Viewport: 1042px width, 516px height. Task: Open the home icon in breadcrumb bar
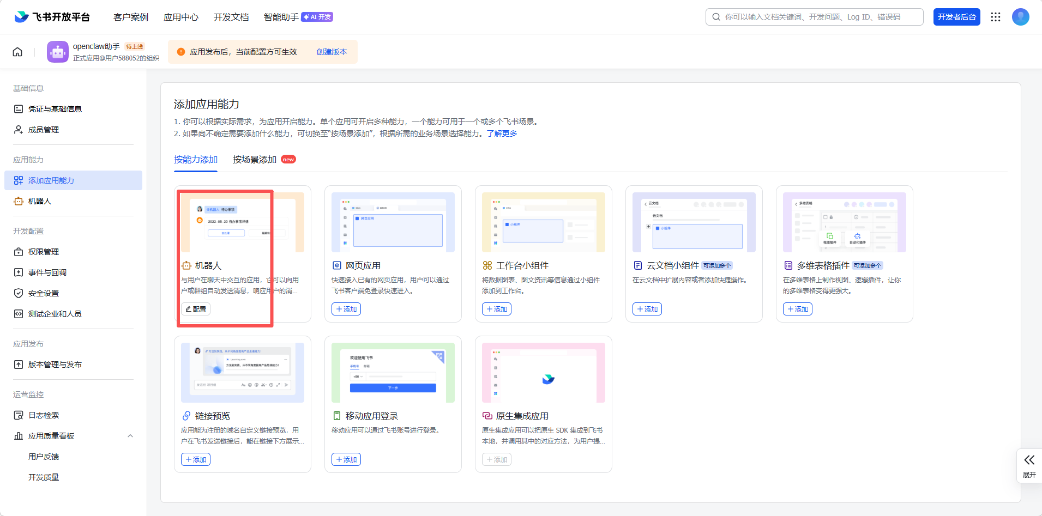tap(17, 52)
